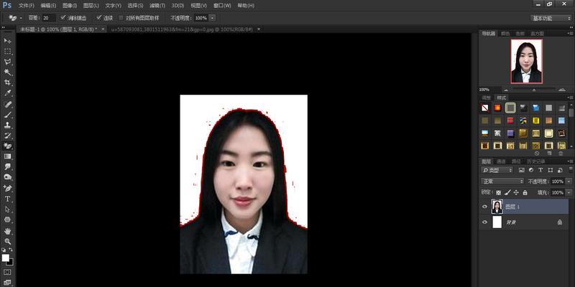Select the Ellipse shape tool
This screenshot has width=575, height=287.
7,220
